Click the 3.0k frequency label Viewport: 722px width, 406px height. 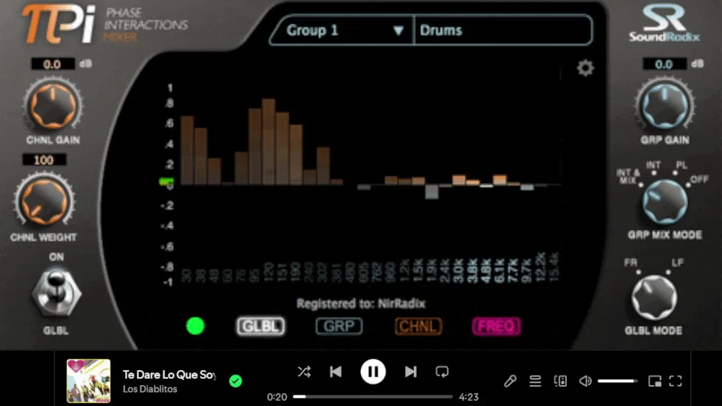459,270
